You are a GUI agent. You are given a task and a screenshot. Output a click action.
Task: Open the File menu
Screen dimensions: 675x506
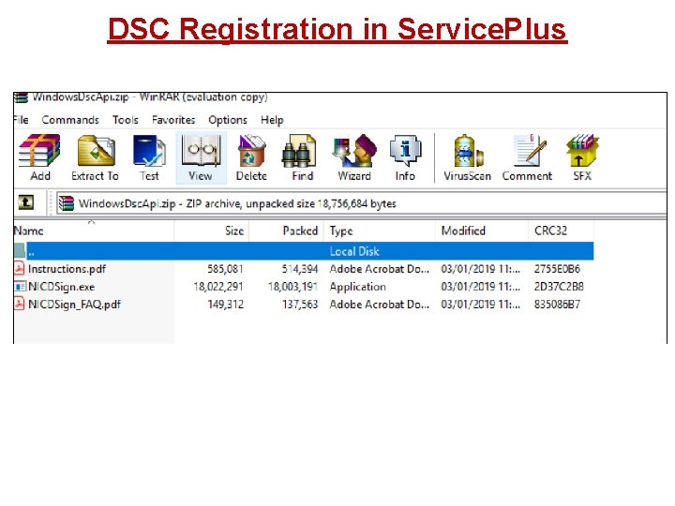(x=21, y=120)
